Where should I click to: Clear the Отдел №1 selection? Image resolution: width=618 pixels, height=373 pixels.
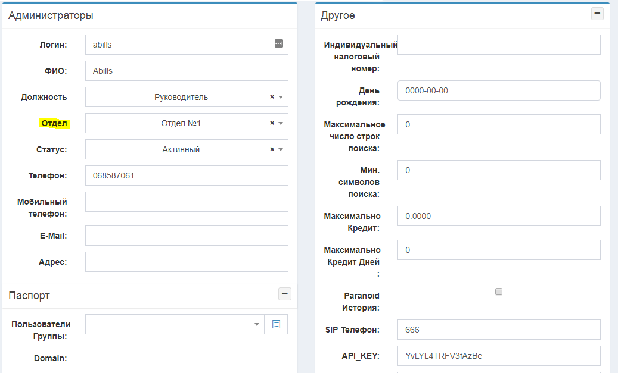272,123
